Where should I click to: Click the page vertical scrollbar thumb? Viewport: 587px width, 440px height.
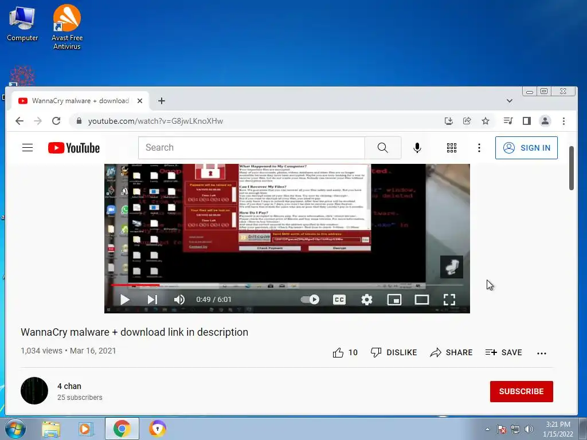coord(572,168)
